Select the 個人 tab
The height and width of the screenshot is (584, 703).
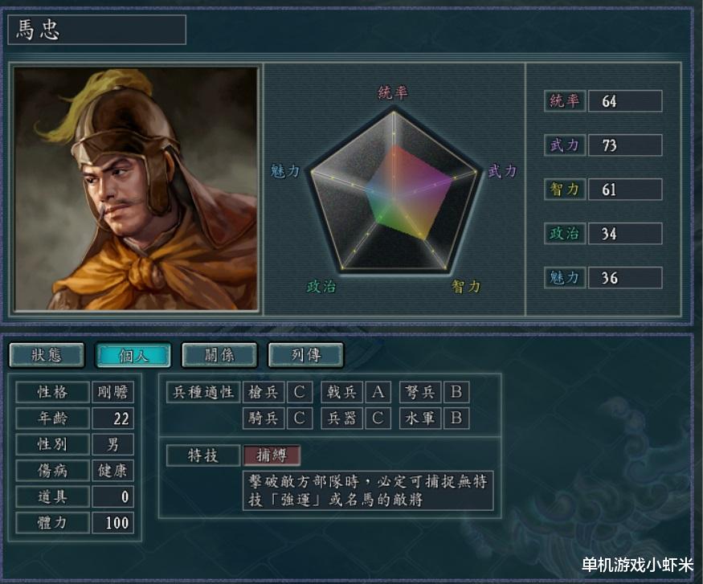point(133,355)
